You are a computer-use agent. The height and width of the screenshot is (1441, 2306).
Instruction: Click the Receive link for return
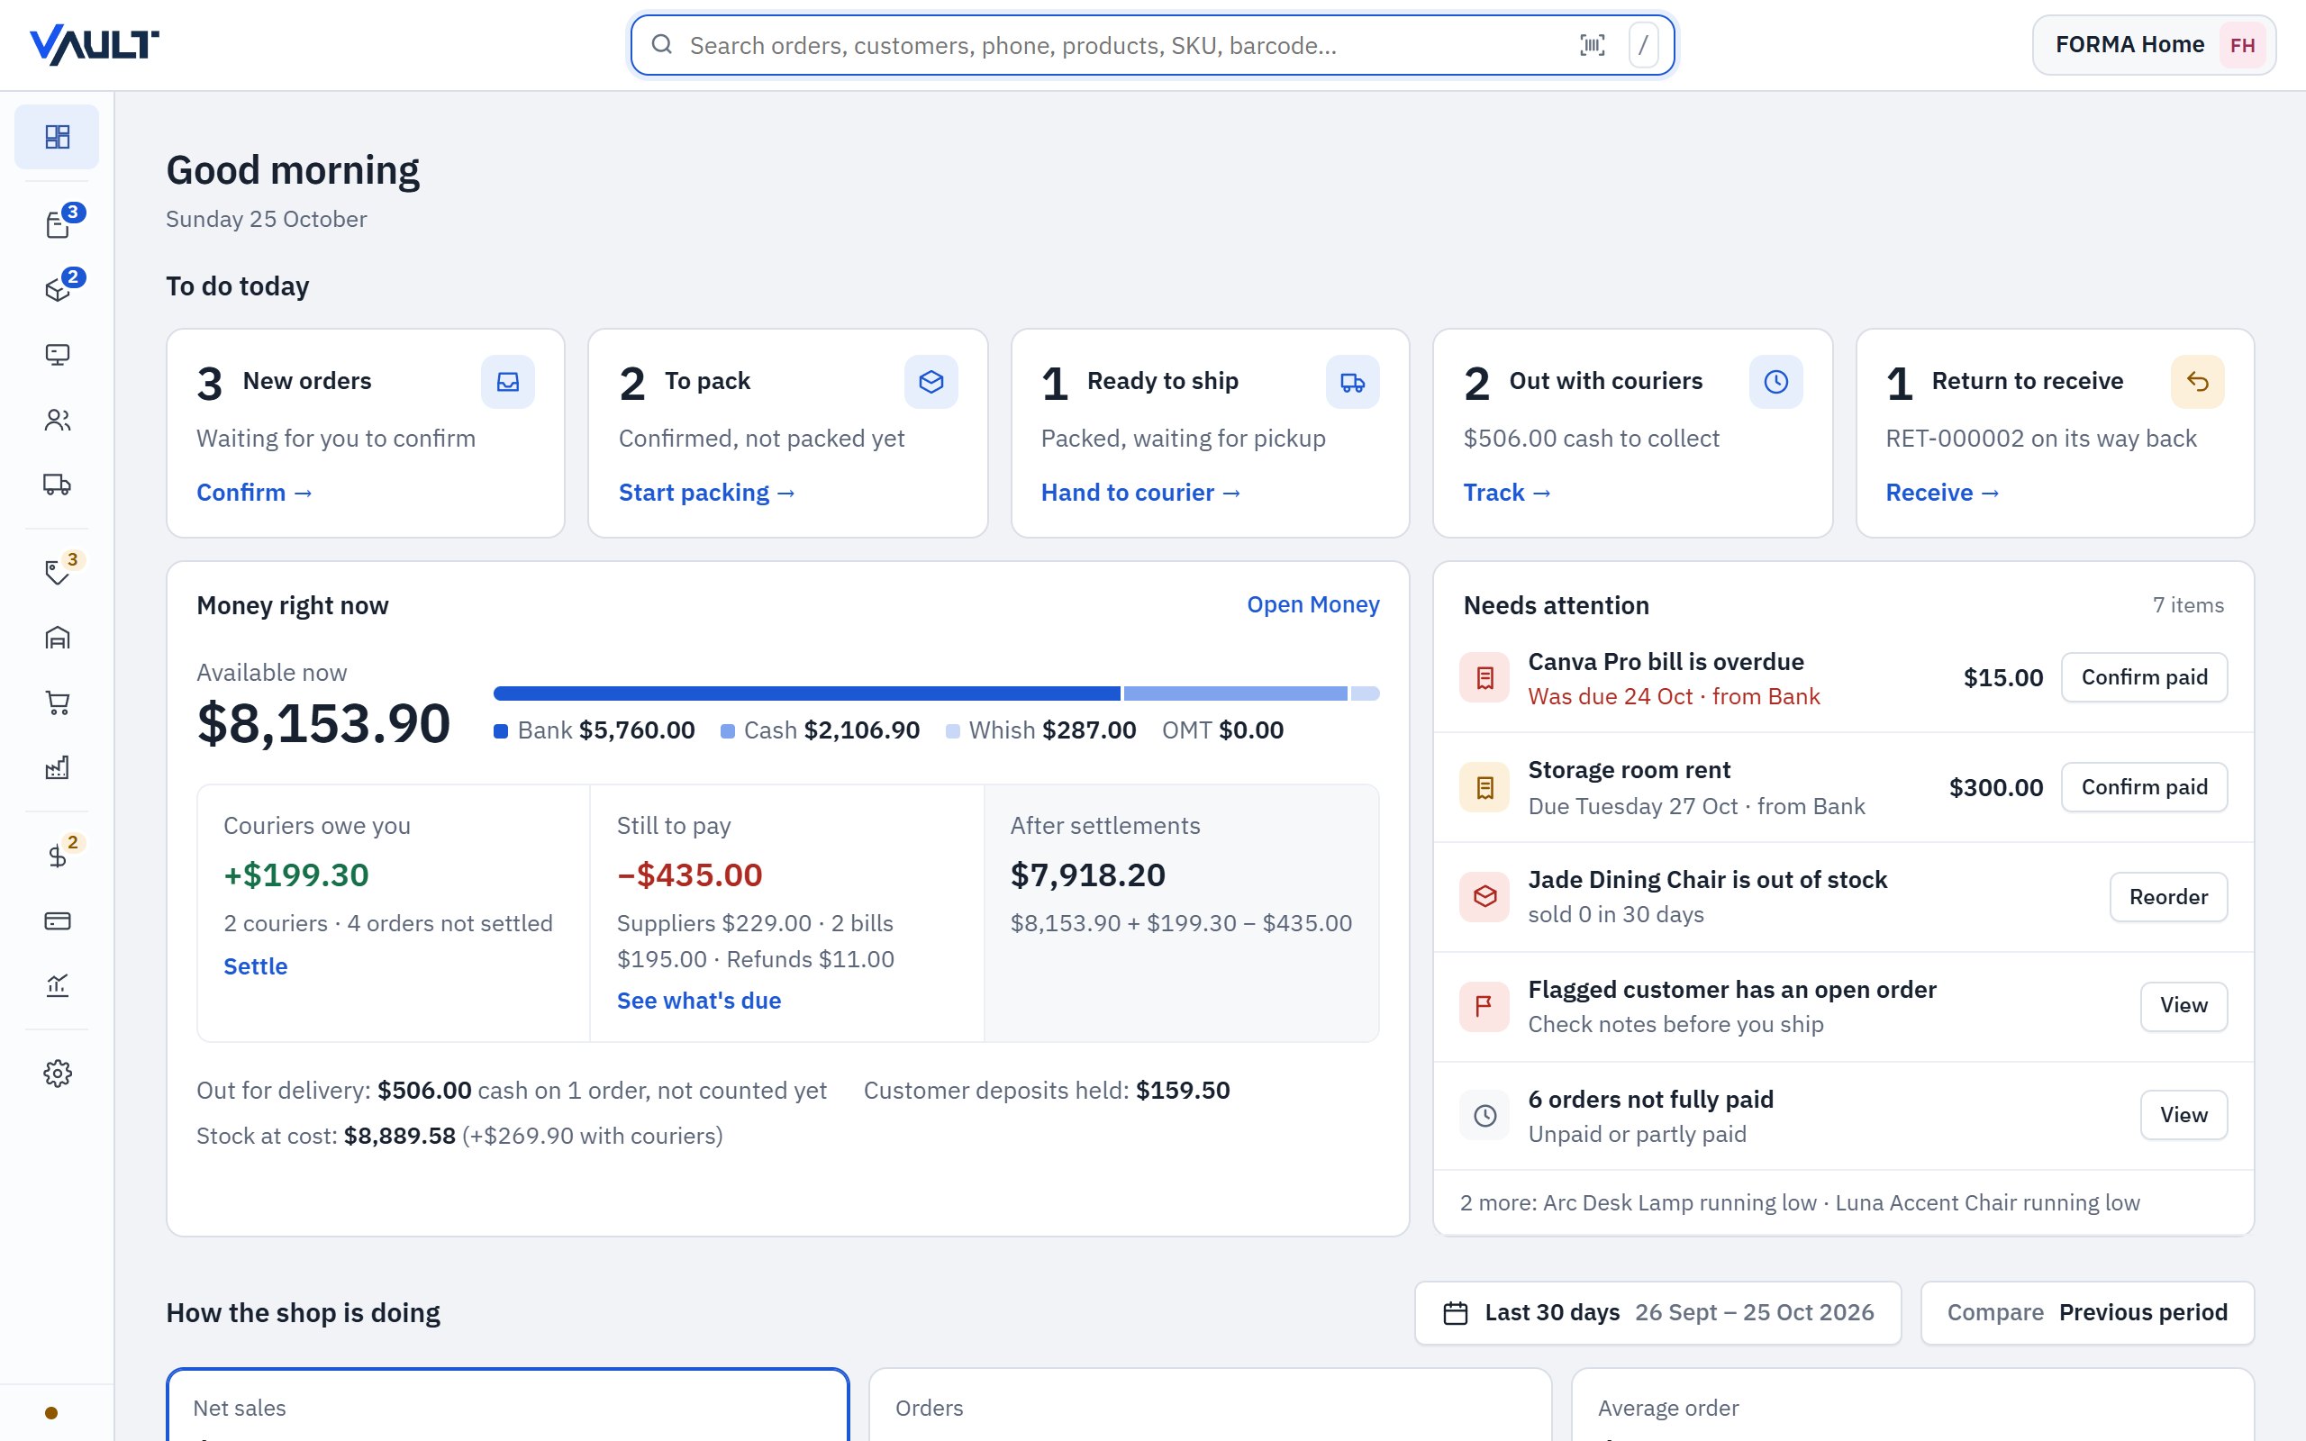point(1942,493)
